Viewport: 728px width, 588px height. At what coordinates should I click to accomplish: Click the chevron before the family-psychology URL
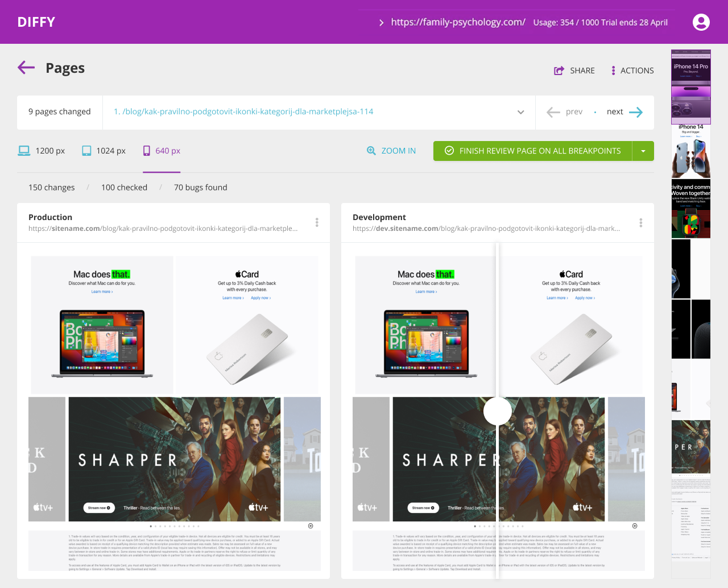[x=381, y=23]
